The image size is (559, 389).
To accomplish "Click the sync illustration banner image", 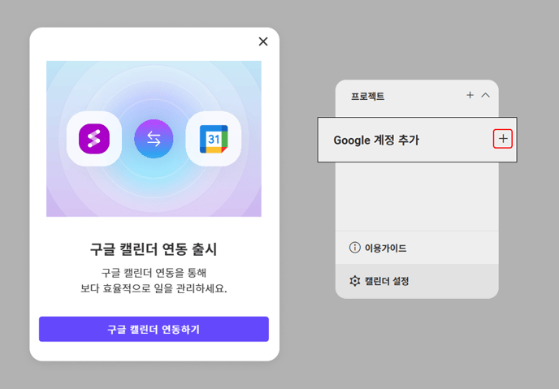I will point(154,139).
